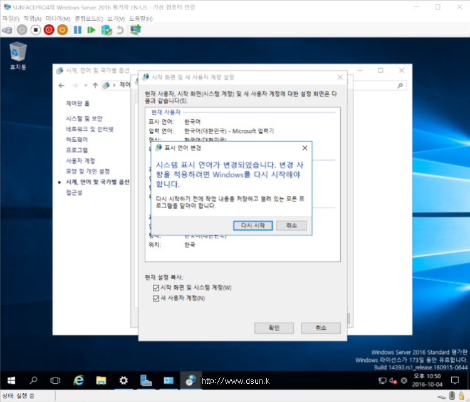The image size is (470, 402).
Task: Open 접근성 category
Action: click(x=74, y=193)
